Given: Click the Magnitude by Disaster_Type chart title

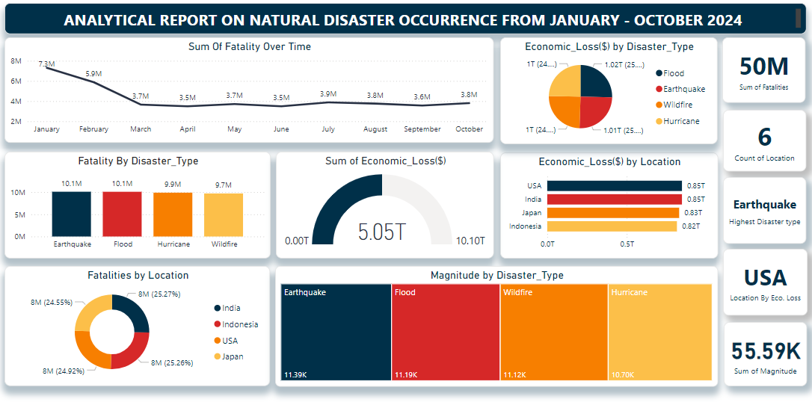Looking at the screenshot, I should pyautogui.click(x=496, y=275).
